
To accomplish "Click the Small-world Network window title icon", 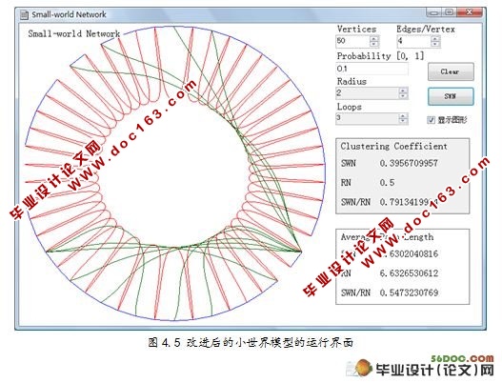I will click(24, 14).
